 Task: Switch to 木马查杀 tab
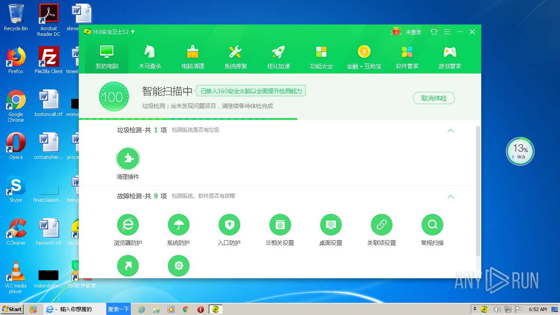[150, 57]
